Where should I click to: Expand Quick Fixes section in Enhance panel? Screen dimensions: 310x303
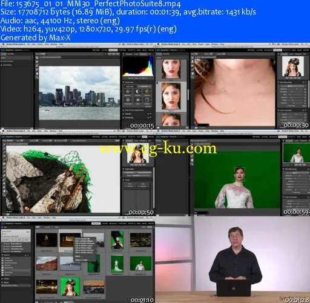pyautogui.click(x=124, y=82)
